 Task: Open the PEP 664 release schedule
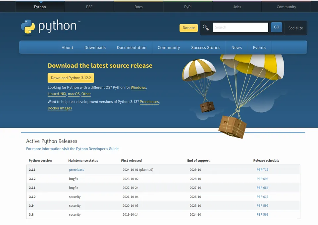click(262, 188)
